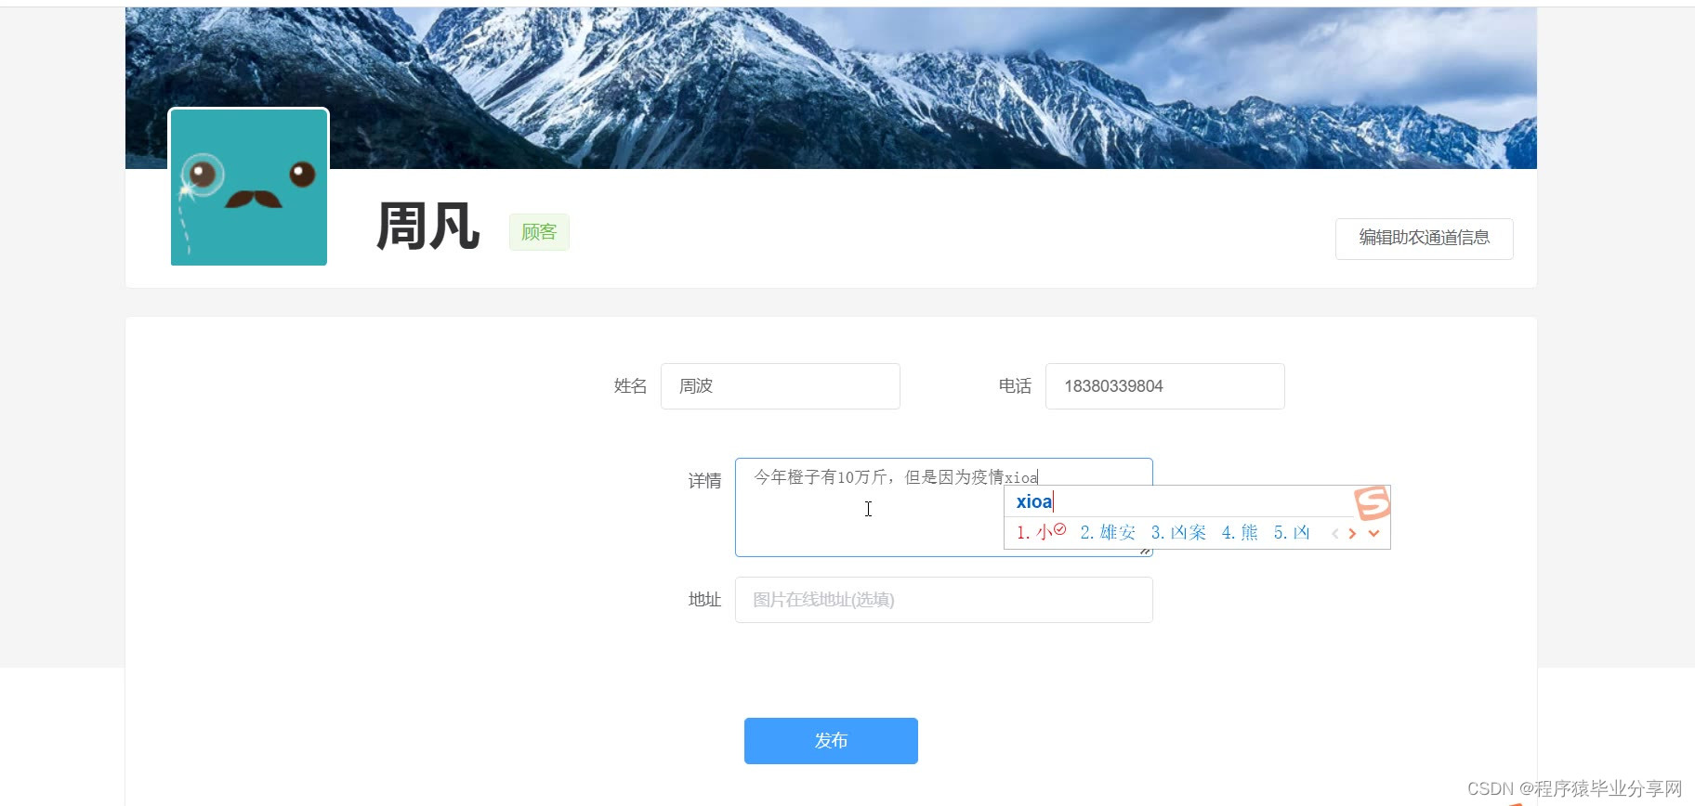
Task: Focus the 电话 phone number field
Action: tap(1164, 385)
